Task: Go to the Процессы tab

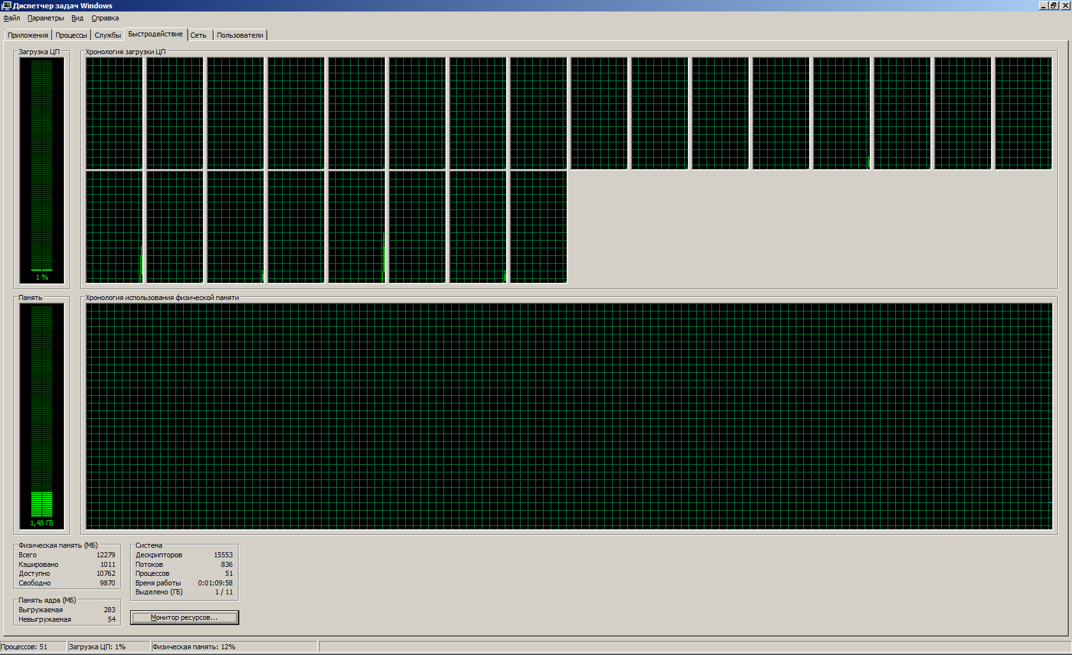Action: [71, 35]
